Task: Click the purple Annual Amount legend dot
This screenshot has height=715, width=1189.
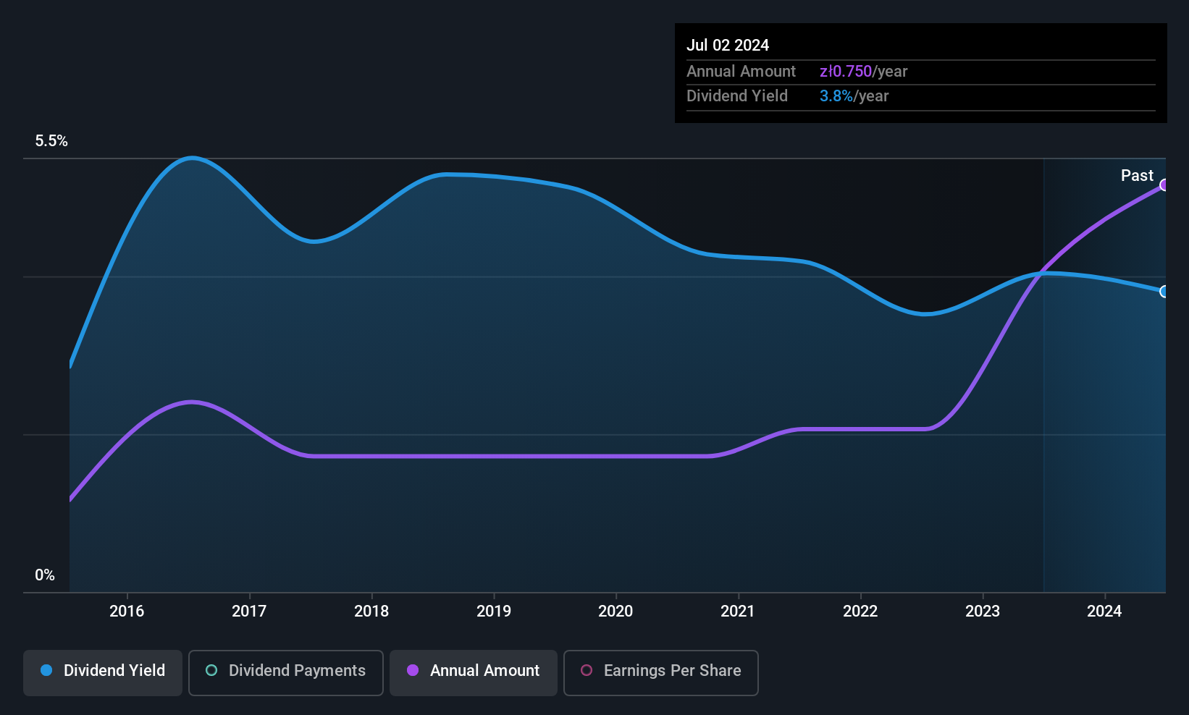Action: coord(413,670)
